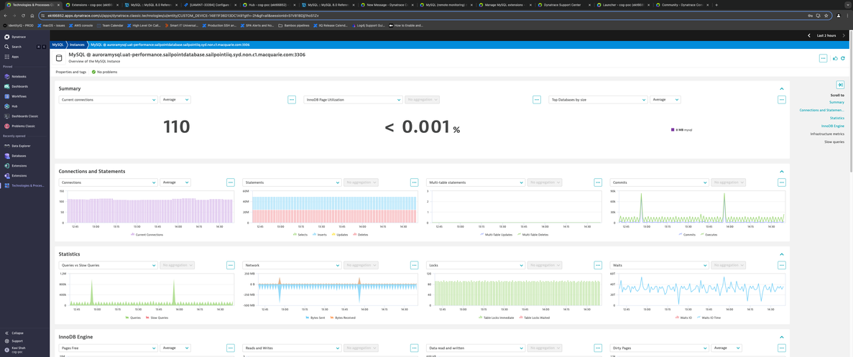Open the Current connections metric dropdown

[108, 100]
